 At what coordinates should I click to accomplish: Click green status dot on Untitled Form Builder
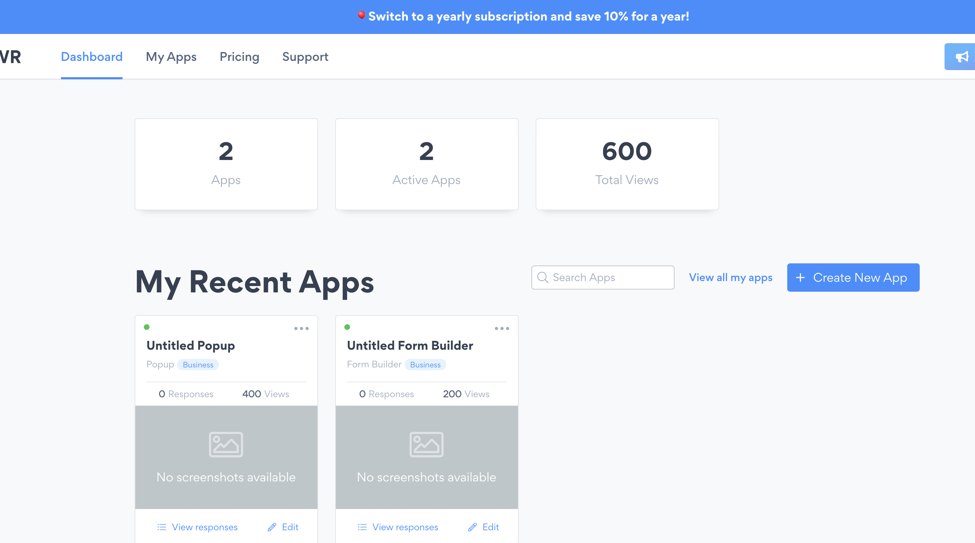(x=347, y=327)
